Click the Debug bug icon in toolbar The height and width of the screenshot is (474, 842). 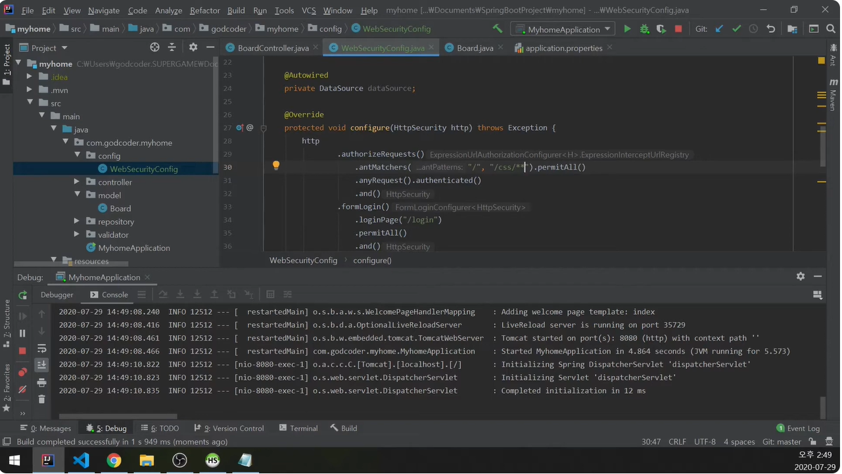tap(644, 29)
